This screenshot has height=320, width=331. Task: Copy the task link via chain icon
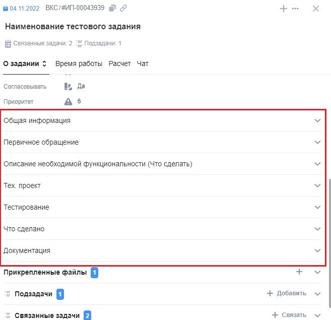[123, 8]
